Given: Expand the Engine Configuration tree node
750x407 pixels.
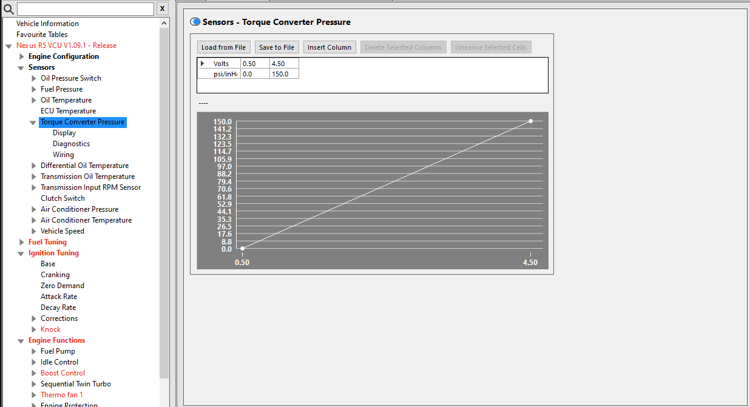Looking at the screenshot, I should coord(21,56).
